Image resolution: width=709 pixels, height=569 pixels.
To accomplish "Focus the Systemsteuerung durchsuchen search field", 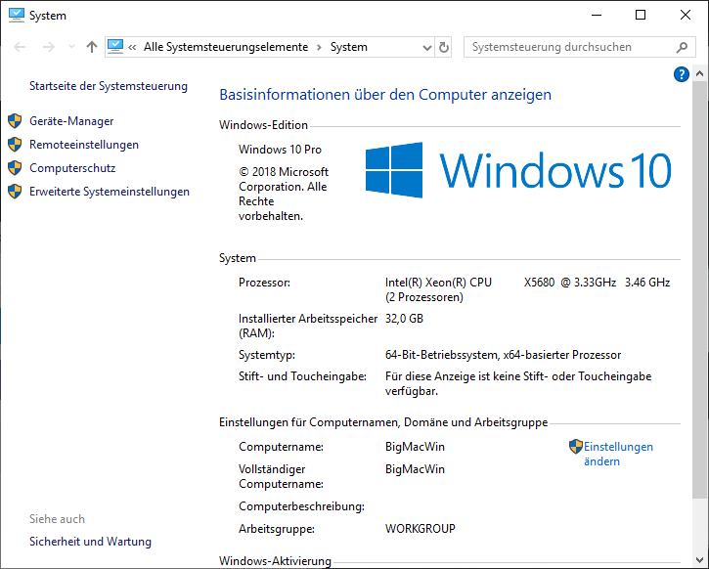I will [567, 47].
